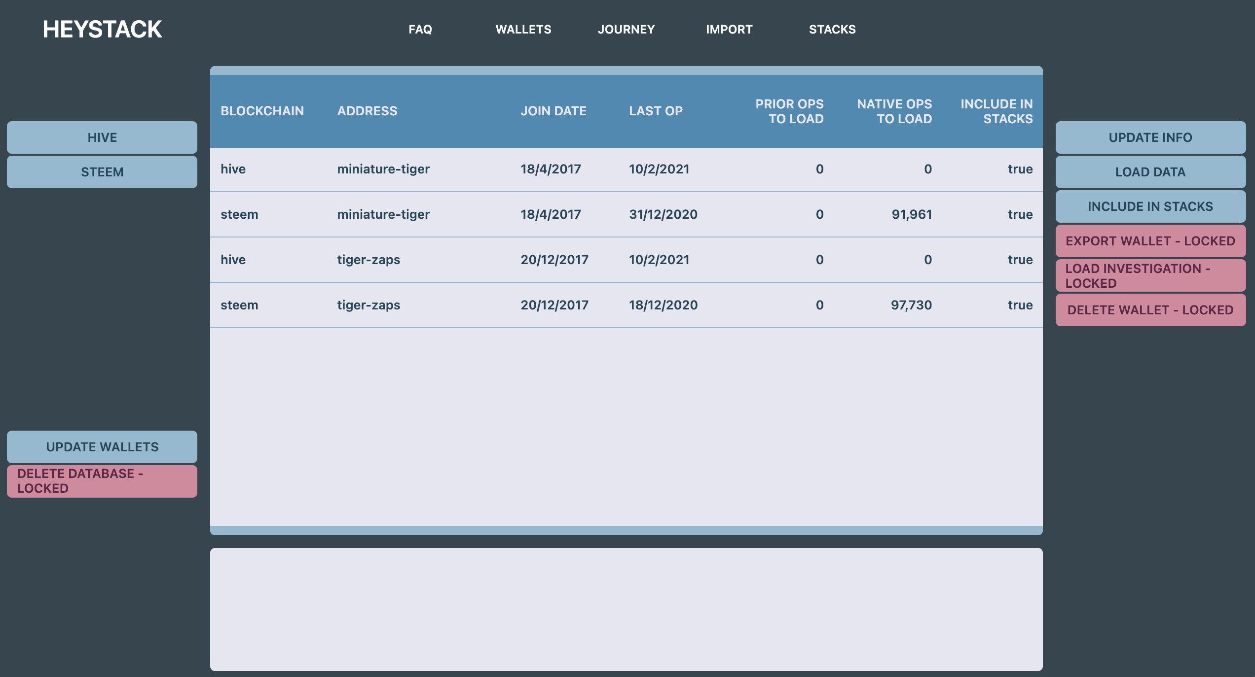Click the Load Data button
Image resolution: width=1255 pixels, height=677 pixels.
[1150, 172]
